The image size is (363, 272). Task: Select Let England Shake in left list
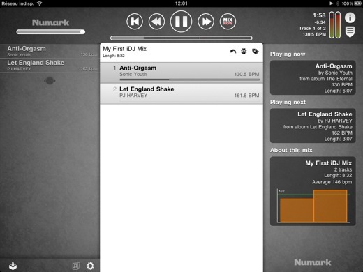click(50, 66)
